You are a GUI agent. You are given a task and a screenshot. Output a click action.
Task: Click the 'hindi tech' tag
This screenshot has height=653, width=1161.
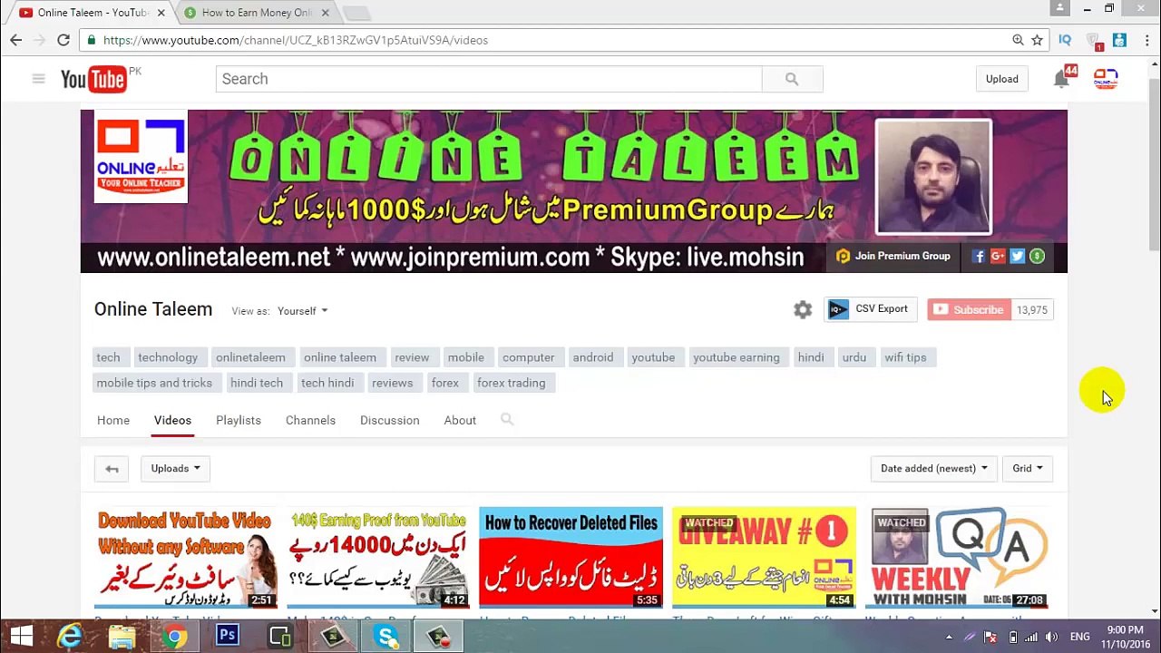coord(257,383)
